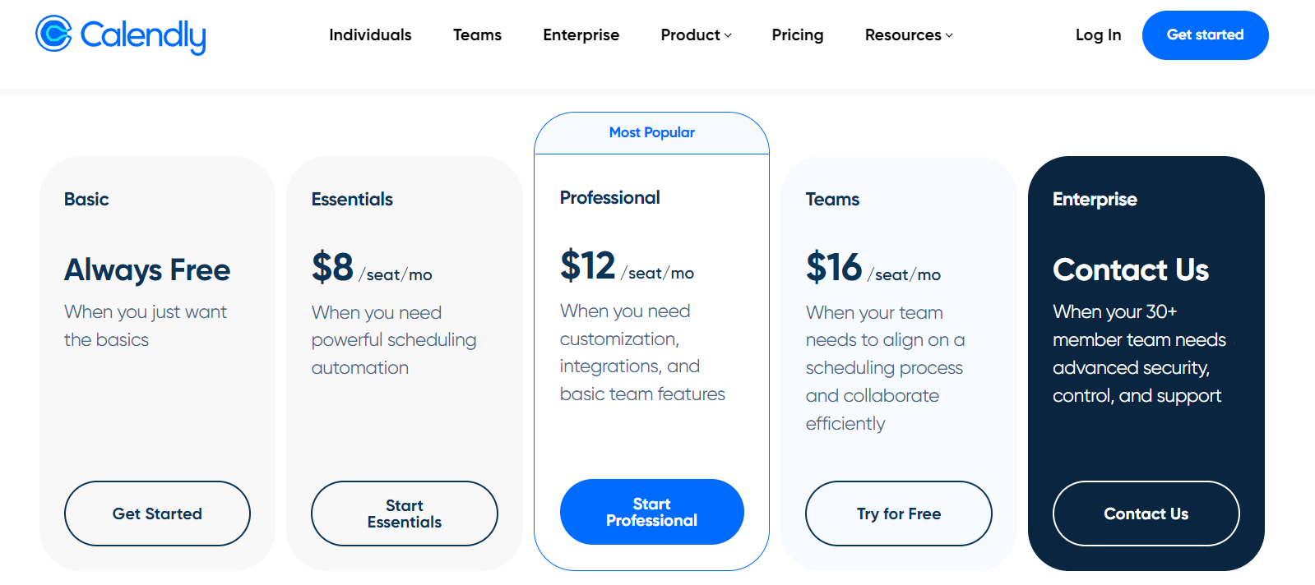This screenshot has width=1315, height=585.
Task: Expand the Product dropdown menu
Action: [690, 35]
